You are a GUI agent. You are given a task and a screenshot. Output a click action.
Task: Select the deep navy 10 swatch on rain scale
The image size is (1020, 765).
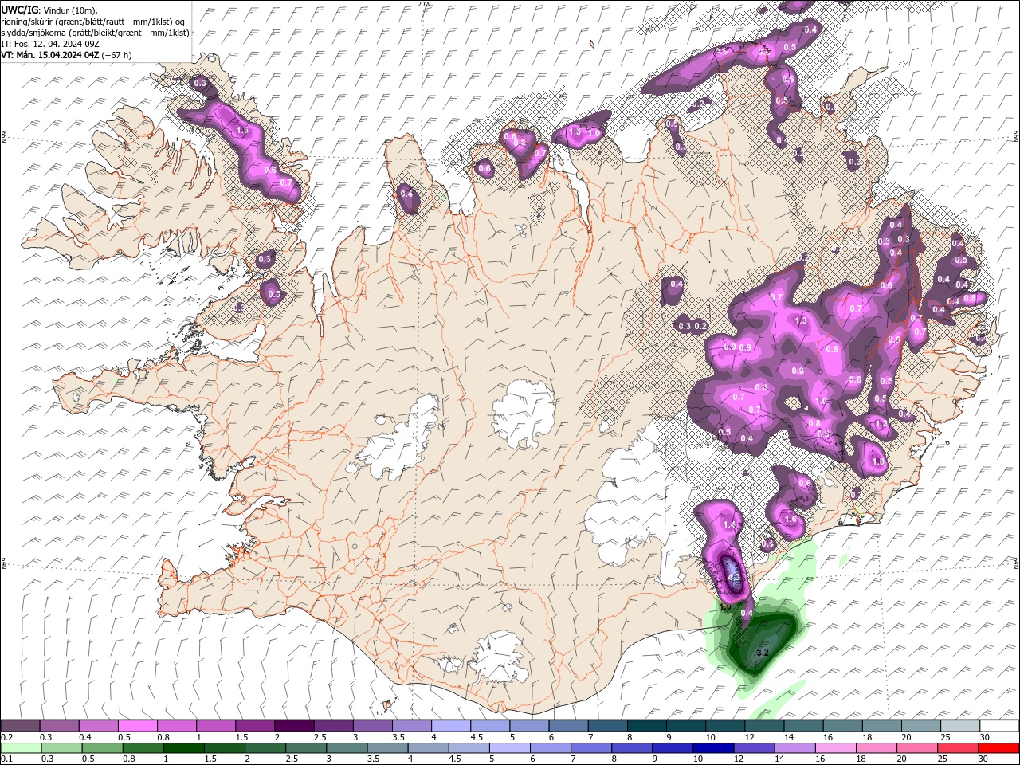tap(714, 748)
